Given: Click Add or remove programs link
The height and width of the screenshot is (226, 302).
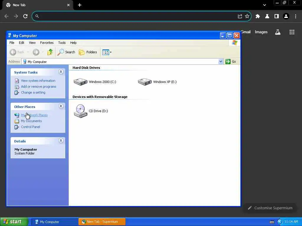Looking at the screenshot, I should pos(39,87).
